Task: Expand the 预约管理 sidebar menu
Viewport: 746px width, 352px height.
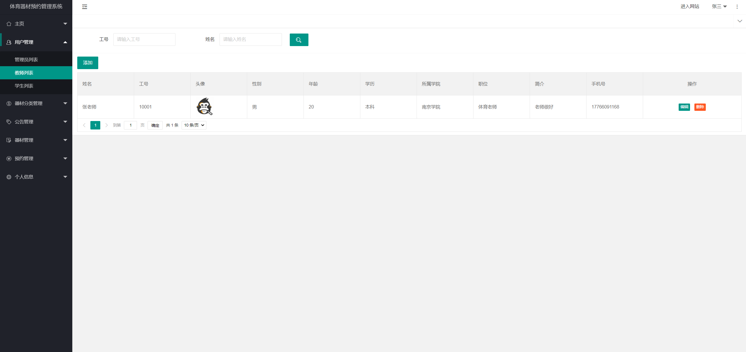Action: 36,158
